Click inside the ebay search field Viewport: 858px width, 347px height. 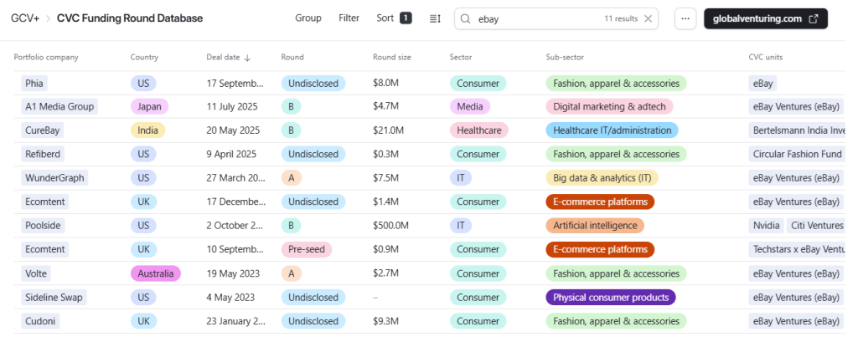point(536,18)
